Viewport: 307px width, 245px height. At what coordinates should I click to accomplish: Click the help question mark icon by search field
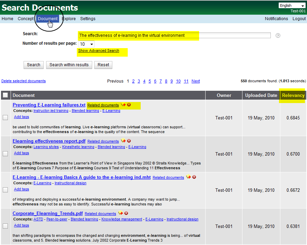pos(278,35)
